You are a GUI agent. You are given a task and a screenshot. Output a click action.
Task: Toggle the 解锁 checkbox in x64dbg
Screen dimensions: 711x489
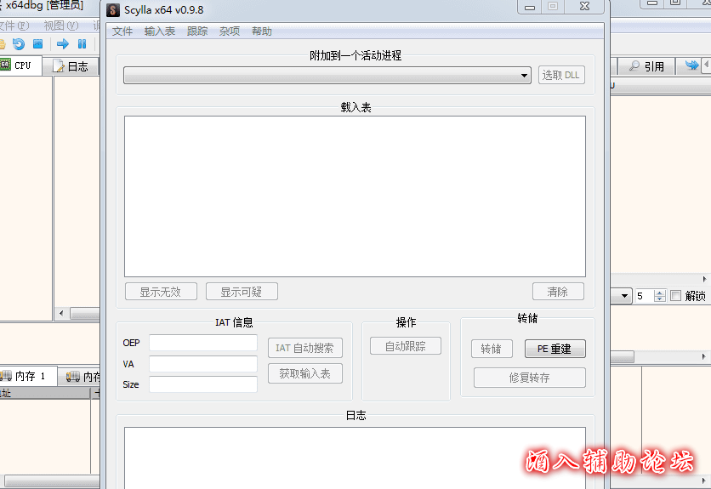tap(675, 296)
